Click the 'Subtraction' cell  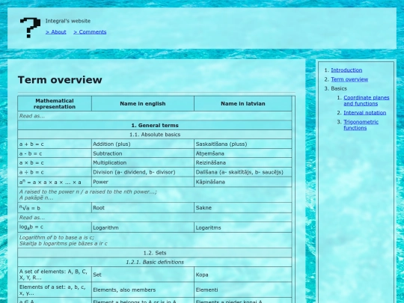click(143, 153)
